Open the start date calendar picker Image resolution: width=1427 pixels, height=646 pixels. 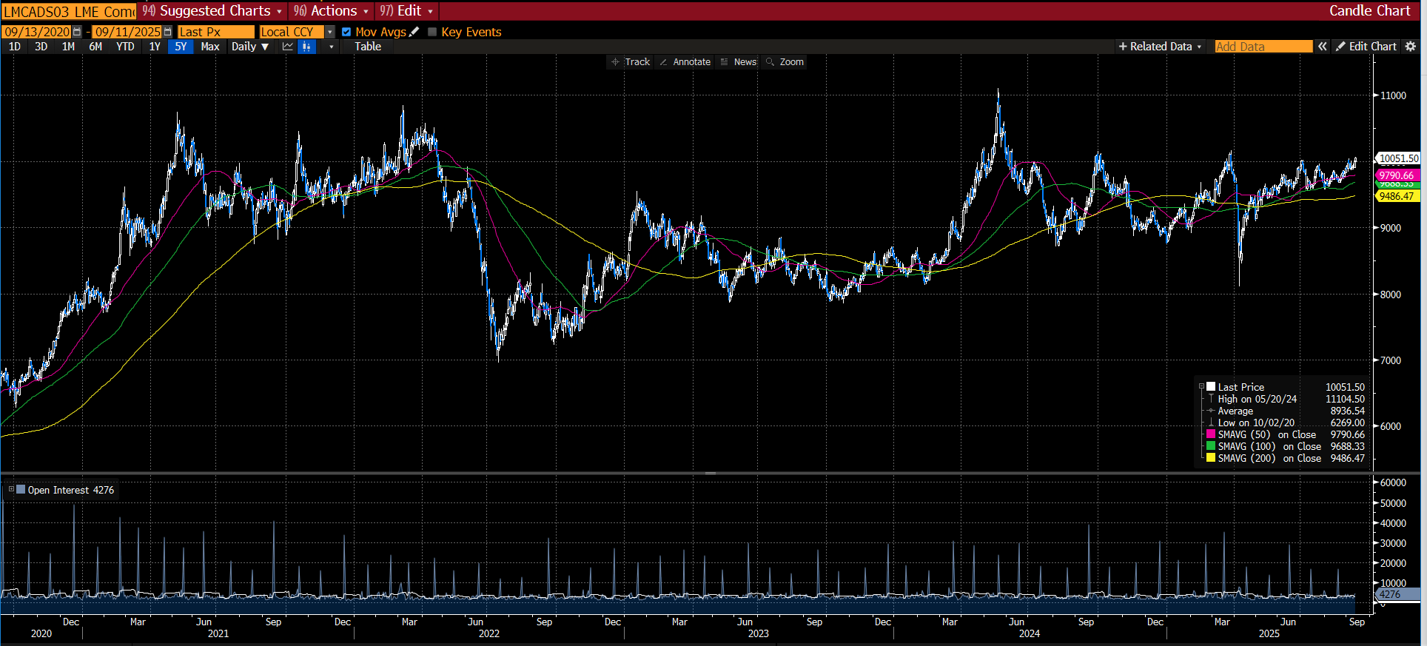coord(77,32)
